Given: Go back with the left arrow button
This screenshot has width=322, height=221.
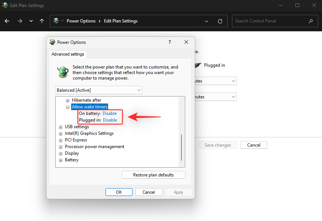Looking at the screenshot, I should click(x=7, y=21).
